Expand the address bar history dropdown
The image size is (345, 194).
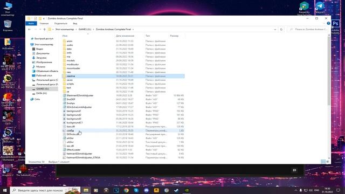coord(275,29)
